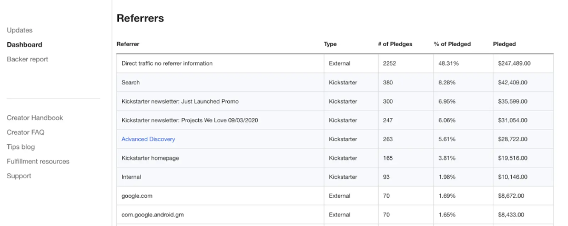Click the Kickstarter homepage referrer cell
568x226 pixels.
click(151, 158)
